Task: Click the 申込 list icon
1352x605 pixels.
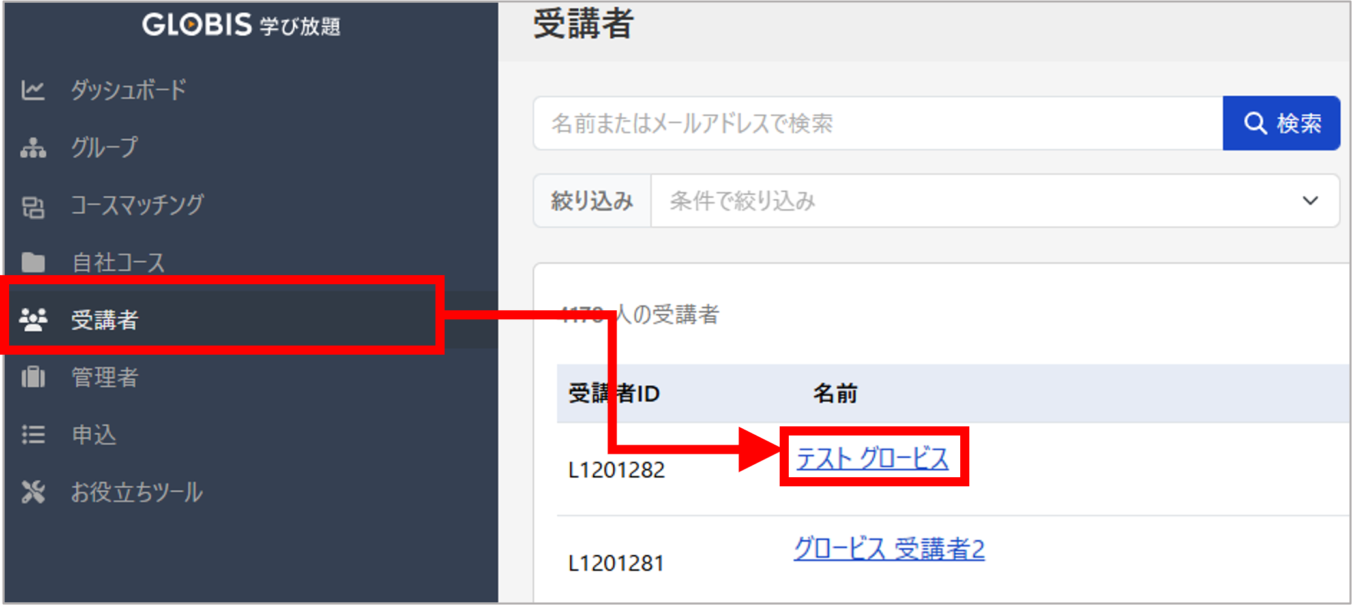Action: [x=33, y=434]
